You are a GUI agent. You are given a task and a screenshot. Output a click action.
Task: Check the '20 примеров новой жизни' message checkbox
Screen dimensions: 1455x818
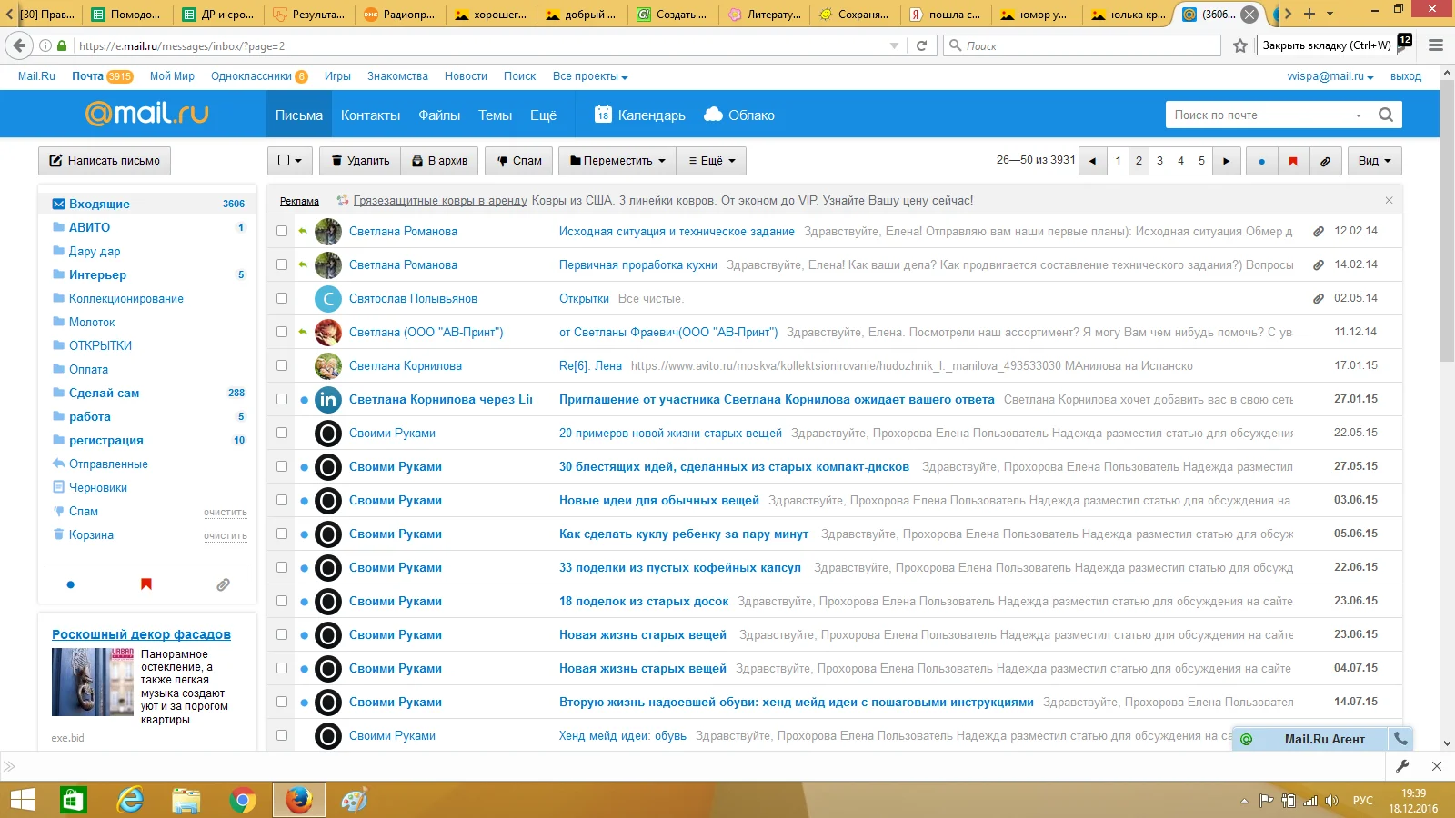click(x=282, y=433)
